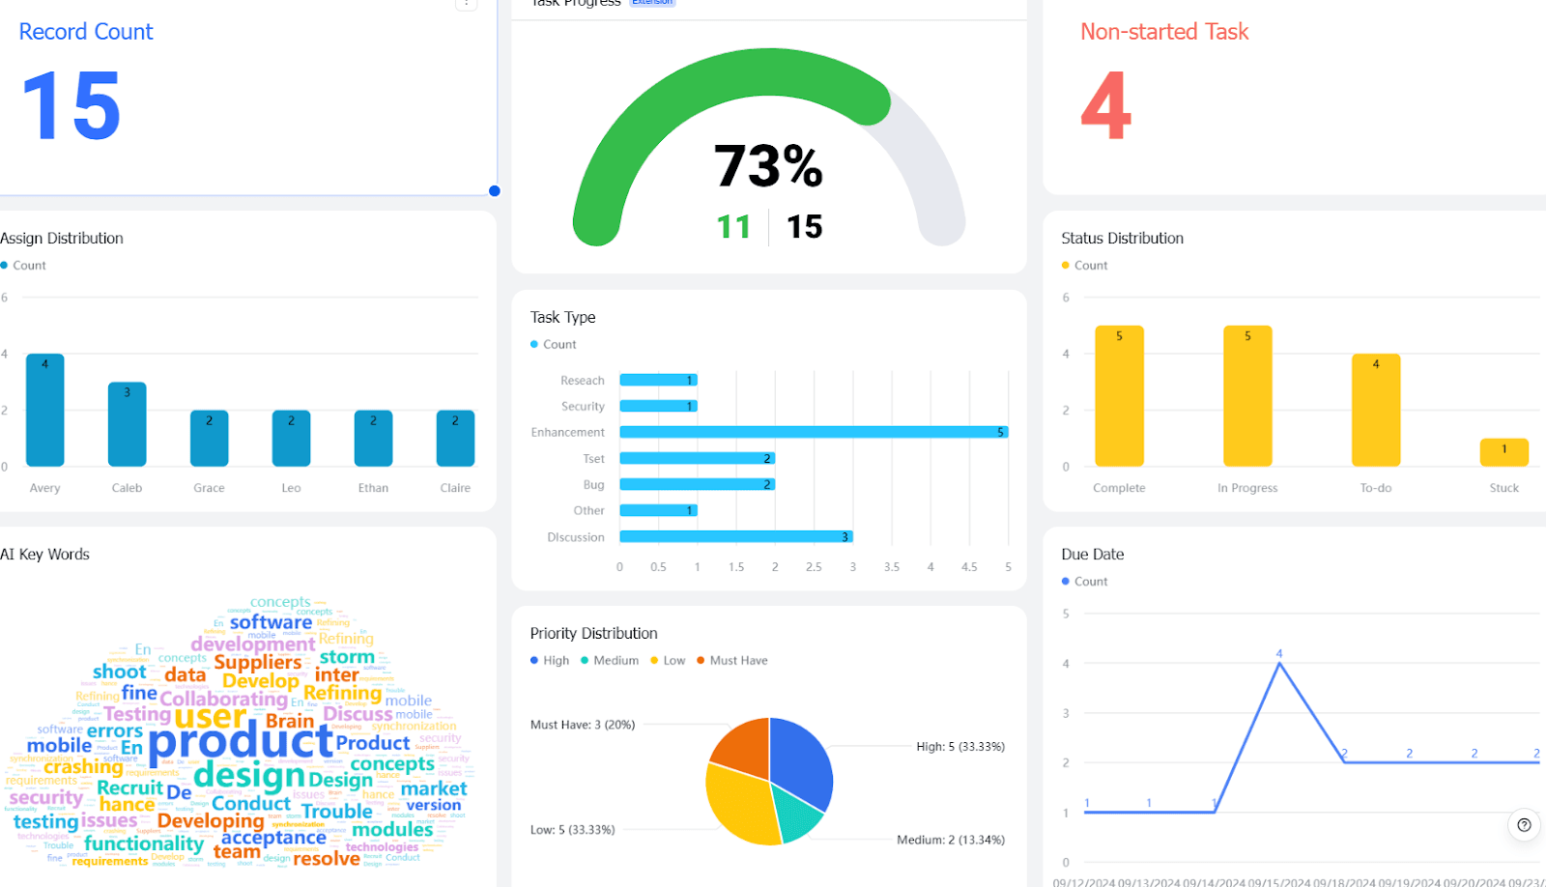Image resolution: width=1546 pixels, height=887 pixels.
Task: Select Avery's bar in Assign Distribution
Action: pyautogui.click(x=44, y=410)
